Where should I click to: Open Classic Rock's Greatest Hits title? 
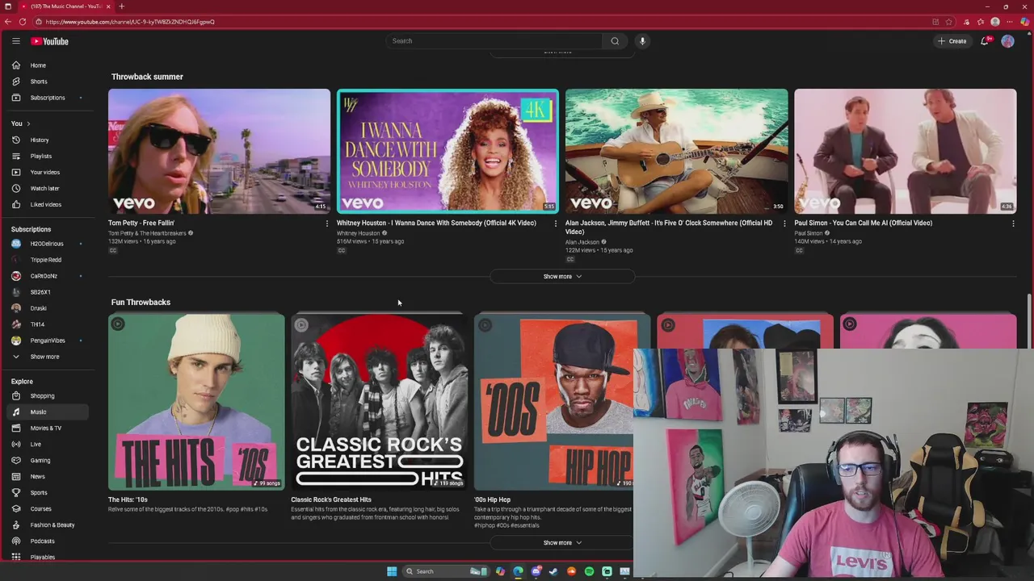click(x=331, y=499)
